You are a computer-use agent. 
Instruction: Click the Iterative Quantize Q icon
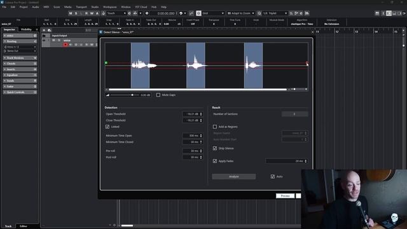(259, 13)
